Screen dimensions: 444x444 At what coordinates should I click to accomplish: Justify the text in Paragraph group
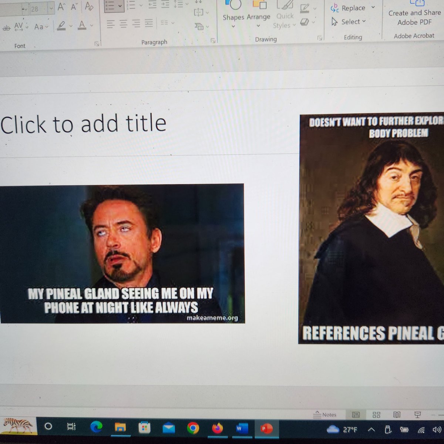149,23
